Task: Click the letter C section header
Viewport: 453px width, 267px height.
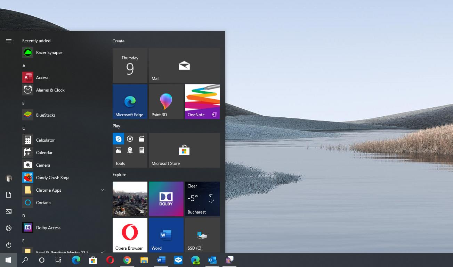Action: [24, 128]
